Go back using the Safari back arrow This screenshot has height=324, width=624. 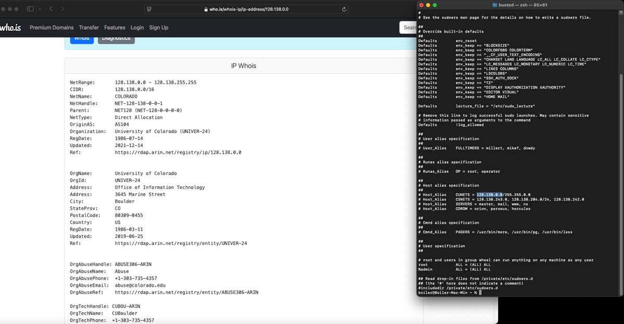click(x=51, y=9)
